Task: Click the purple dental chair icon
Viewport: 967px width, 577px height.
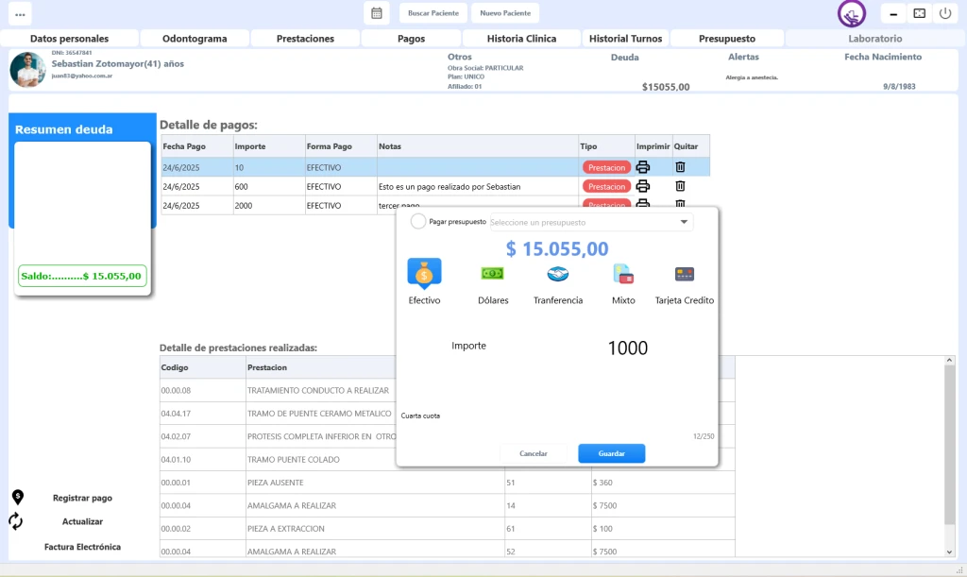Action: point(852,14)
